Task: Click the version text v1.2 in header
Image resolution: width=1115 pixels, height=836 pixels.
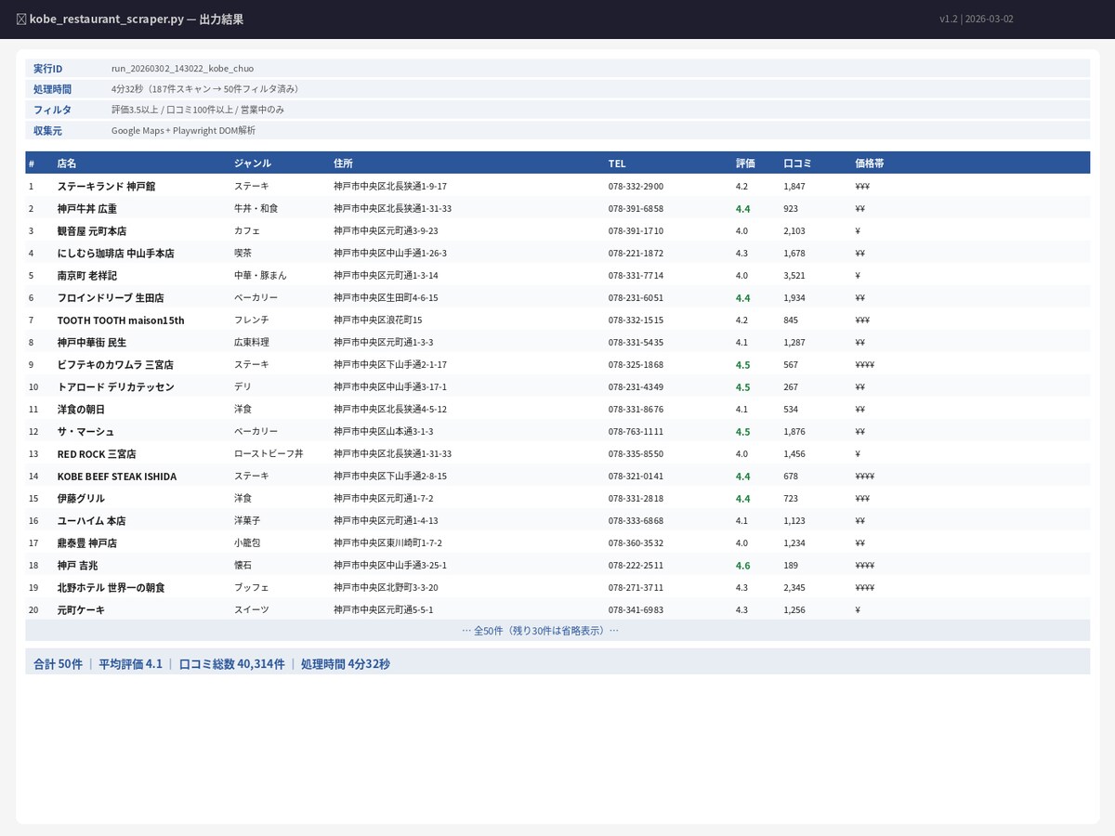Action: point(948,19)
